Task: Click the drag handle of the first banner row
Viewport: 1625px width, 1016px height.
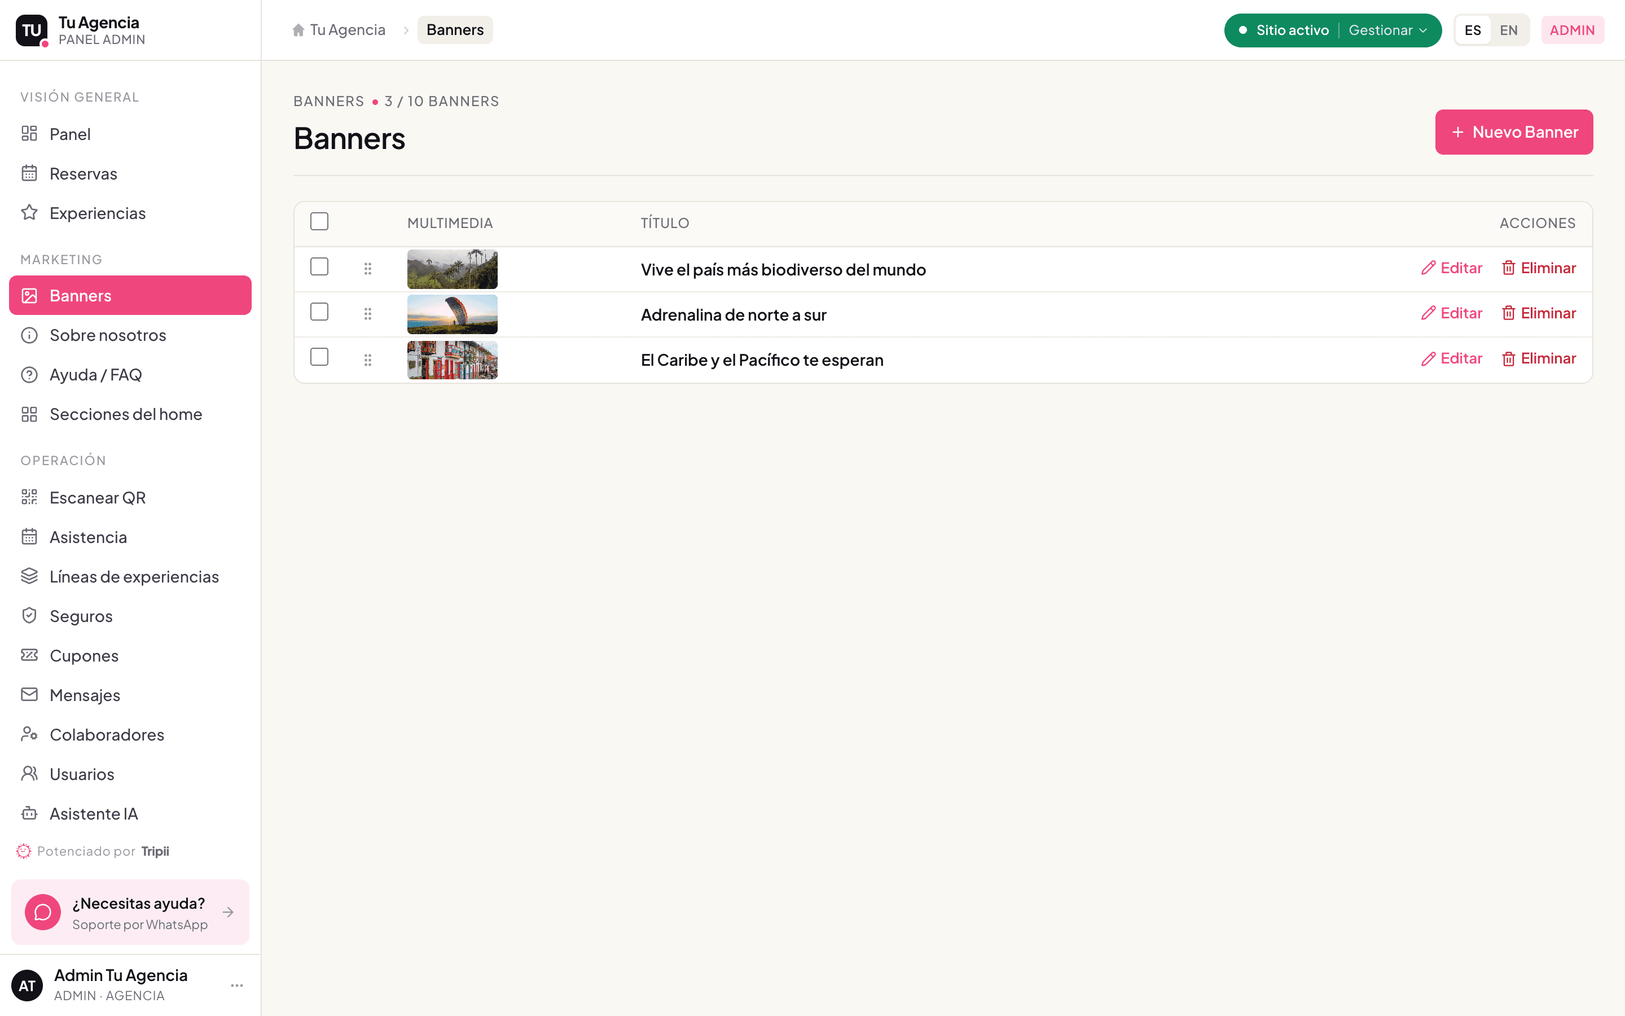Action: click(x=367, y=269)
